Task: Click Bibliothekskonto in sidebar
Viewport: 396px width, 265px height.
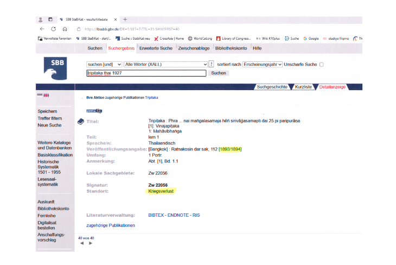Action: 53,209
